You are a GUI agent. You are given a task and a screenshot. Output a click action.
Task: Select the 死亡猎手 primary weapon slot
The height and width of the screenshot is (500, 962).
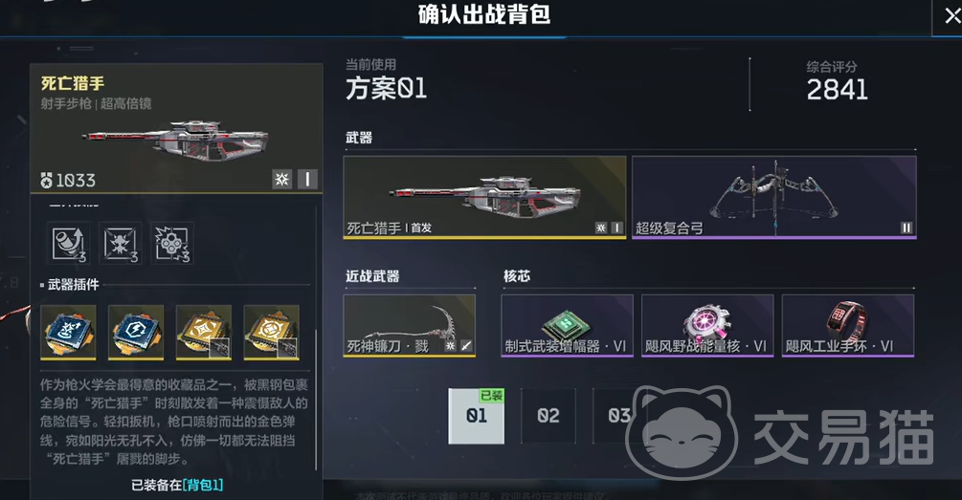click(x=484, y=197)
